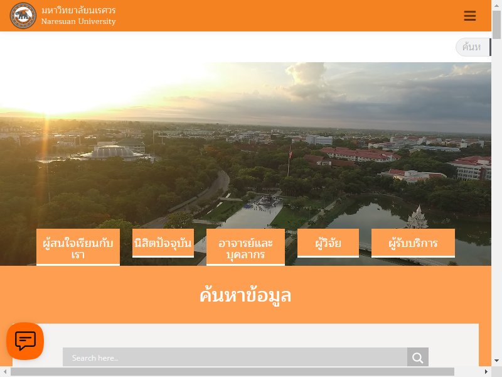Click the Search here text field

235,357
